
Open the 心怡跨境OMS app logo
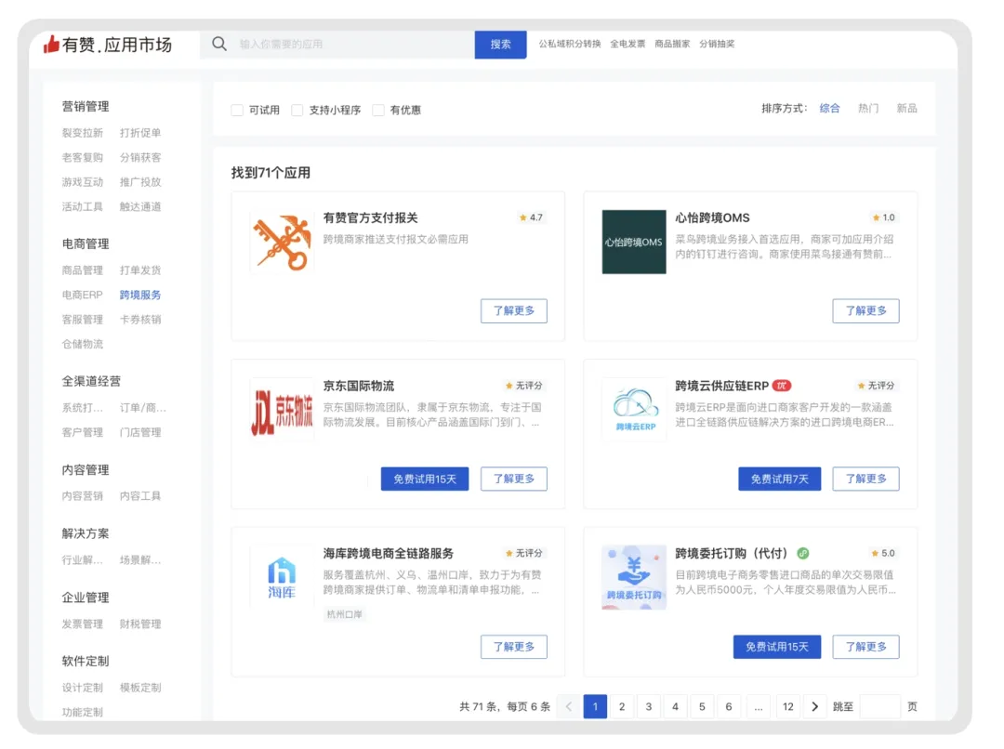coord(634,242)
